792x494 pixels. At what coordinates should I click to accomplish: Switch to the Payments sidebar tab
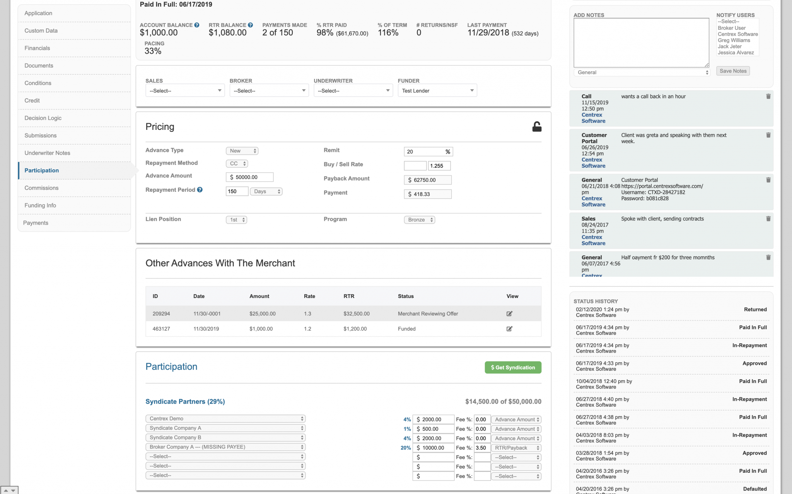point(36,223)
